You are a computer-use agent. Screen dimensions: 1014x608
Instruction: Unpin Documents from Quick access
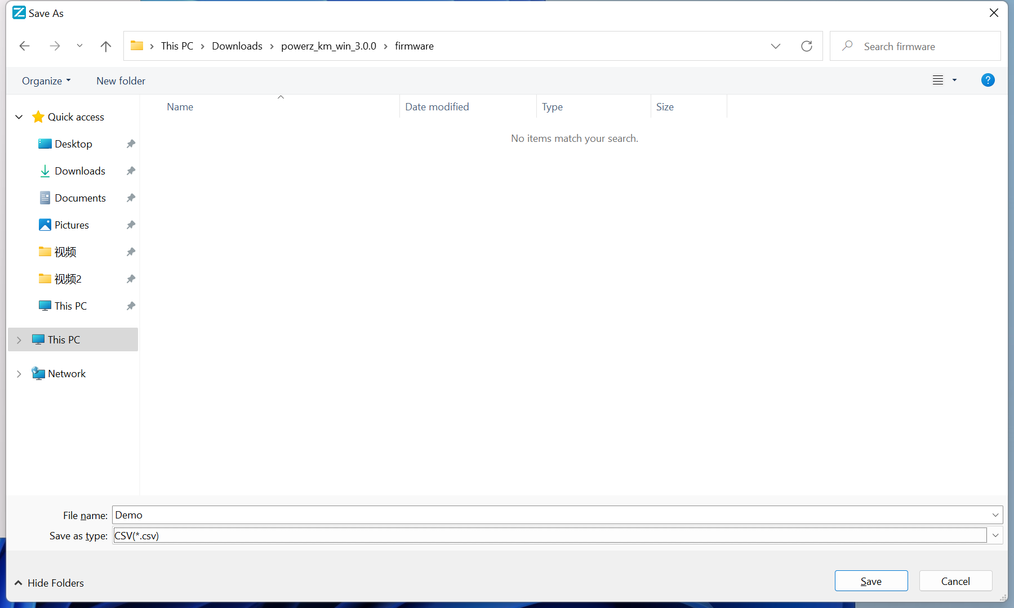pos(130,198)
